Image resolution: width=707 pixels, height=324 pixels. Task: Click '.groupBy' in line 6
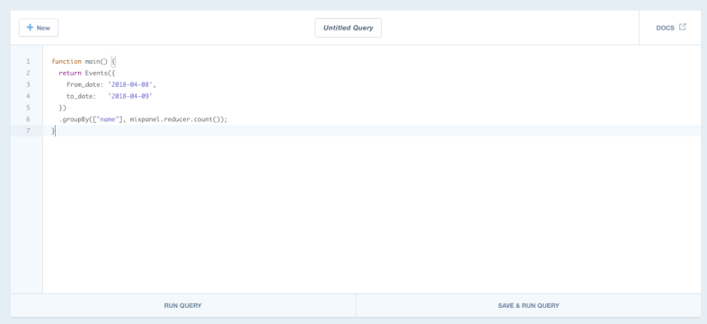pyautogui.click(x=74, y=119)
